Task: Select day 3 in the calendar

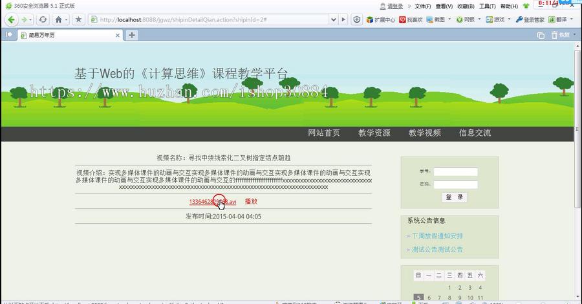Action: click(470, 288)
